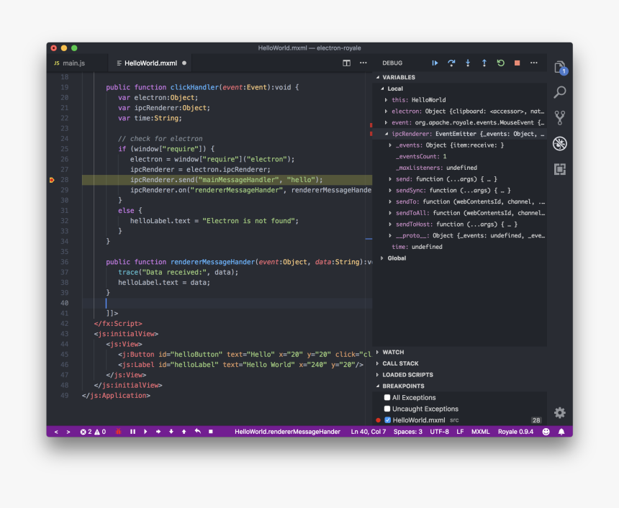The width and height of the screenshot is (619, 508).
Task: Stop debugging with red square icon
Action: coord(517,63)
